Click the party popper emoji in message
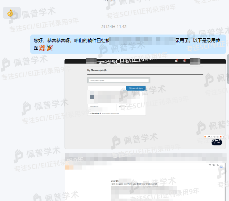229x201 pixels. point(50,48)
